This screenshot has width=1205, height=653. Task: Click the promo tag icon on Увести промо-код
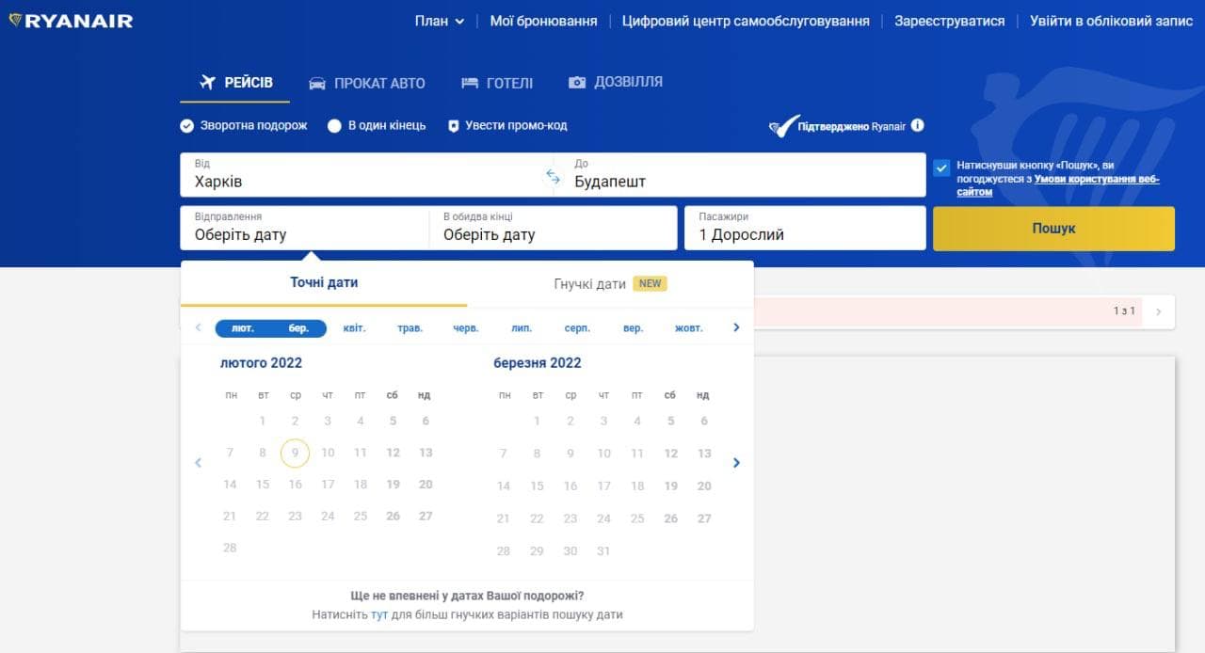click(x=455, y=124)
